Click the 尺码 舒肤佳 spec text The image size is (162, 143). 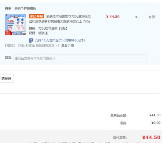tap(38, 33)
